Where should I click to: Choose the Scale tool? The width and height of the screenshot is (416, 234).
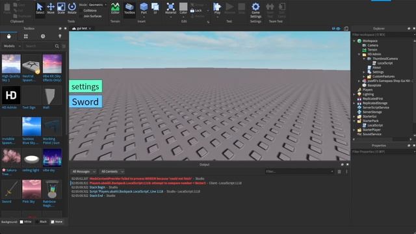[61, 8]
